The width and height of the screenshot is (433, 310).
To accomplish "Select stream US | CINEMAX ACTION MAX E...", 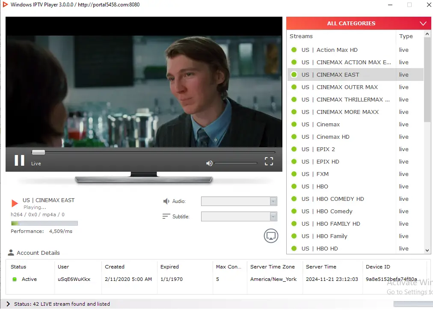I will point(355,62).
